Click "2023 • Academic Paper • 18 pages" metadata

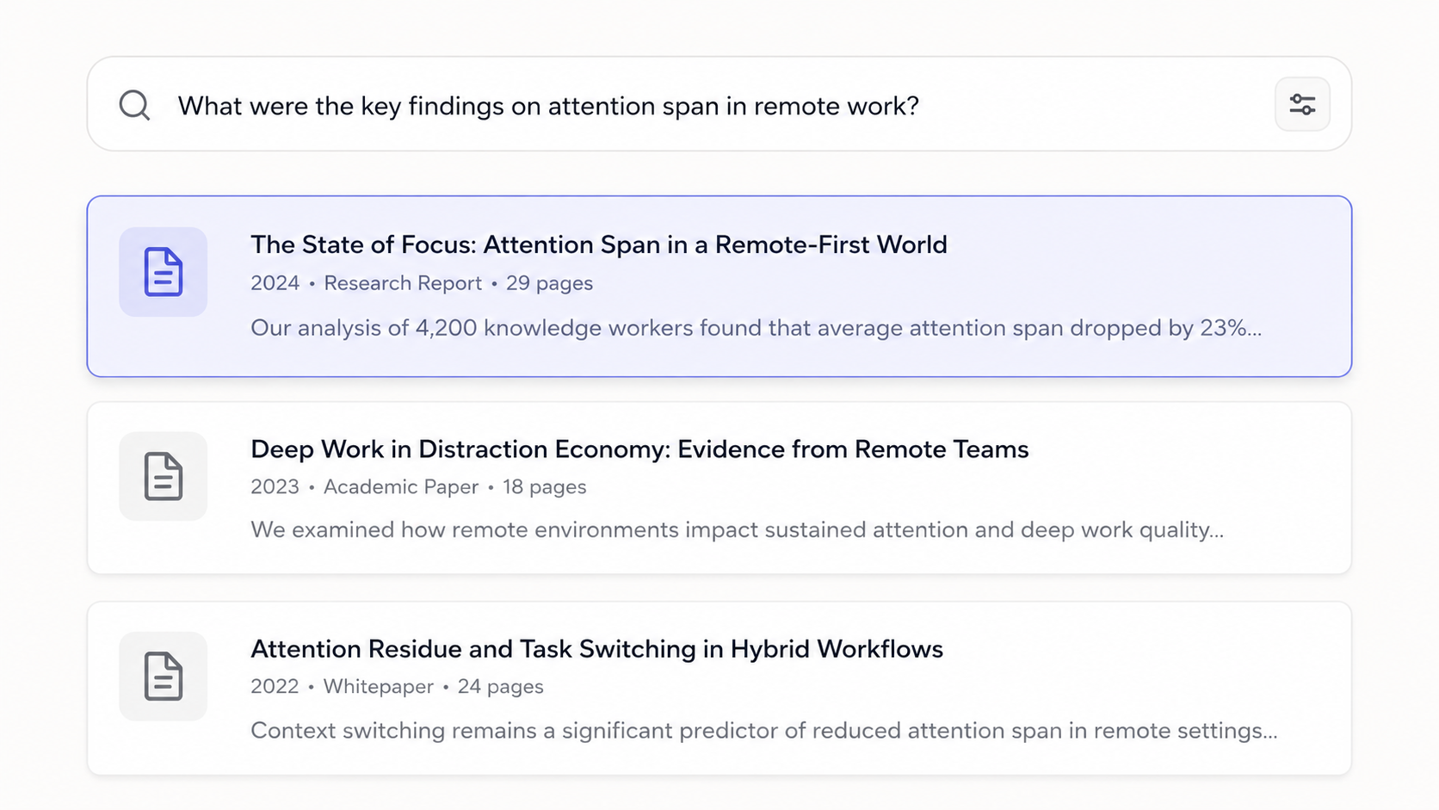[418, 486]
